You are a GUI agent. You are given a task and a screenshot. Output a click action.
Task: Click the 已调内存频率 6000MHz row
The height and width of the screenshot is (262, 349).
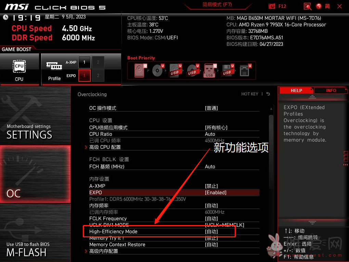click(x=174, y=212)
